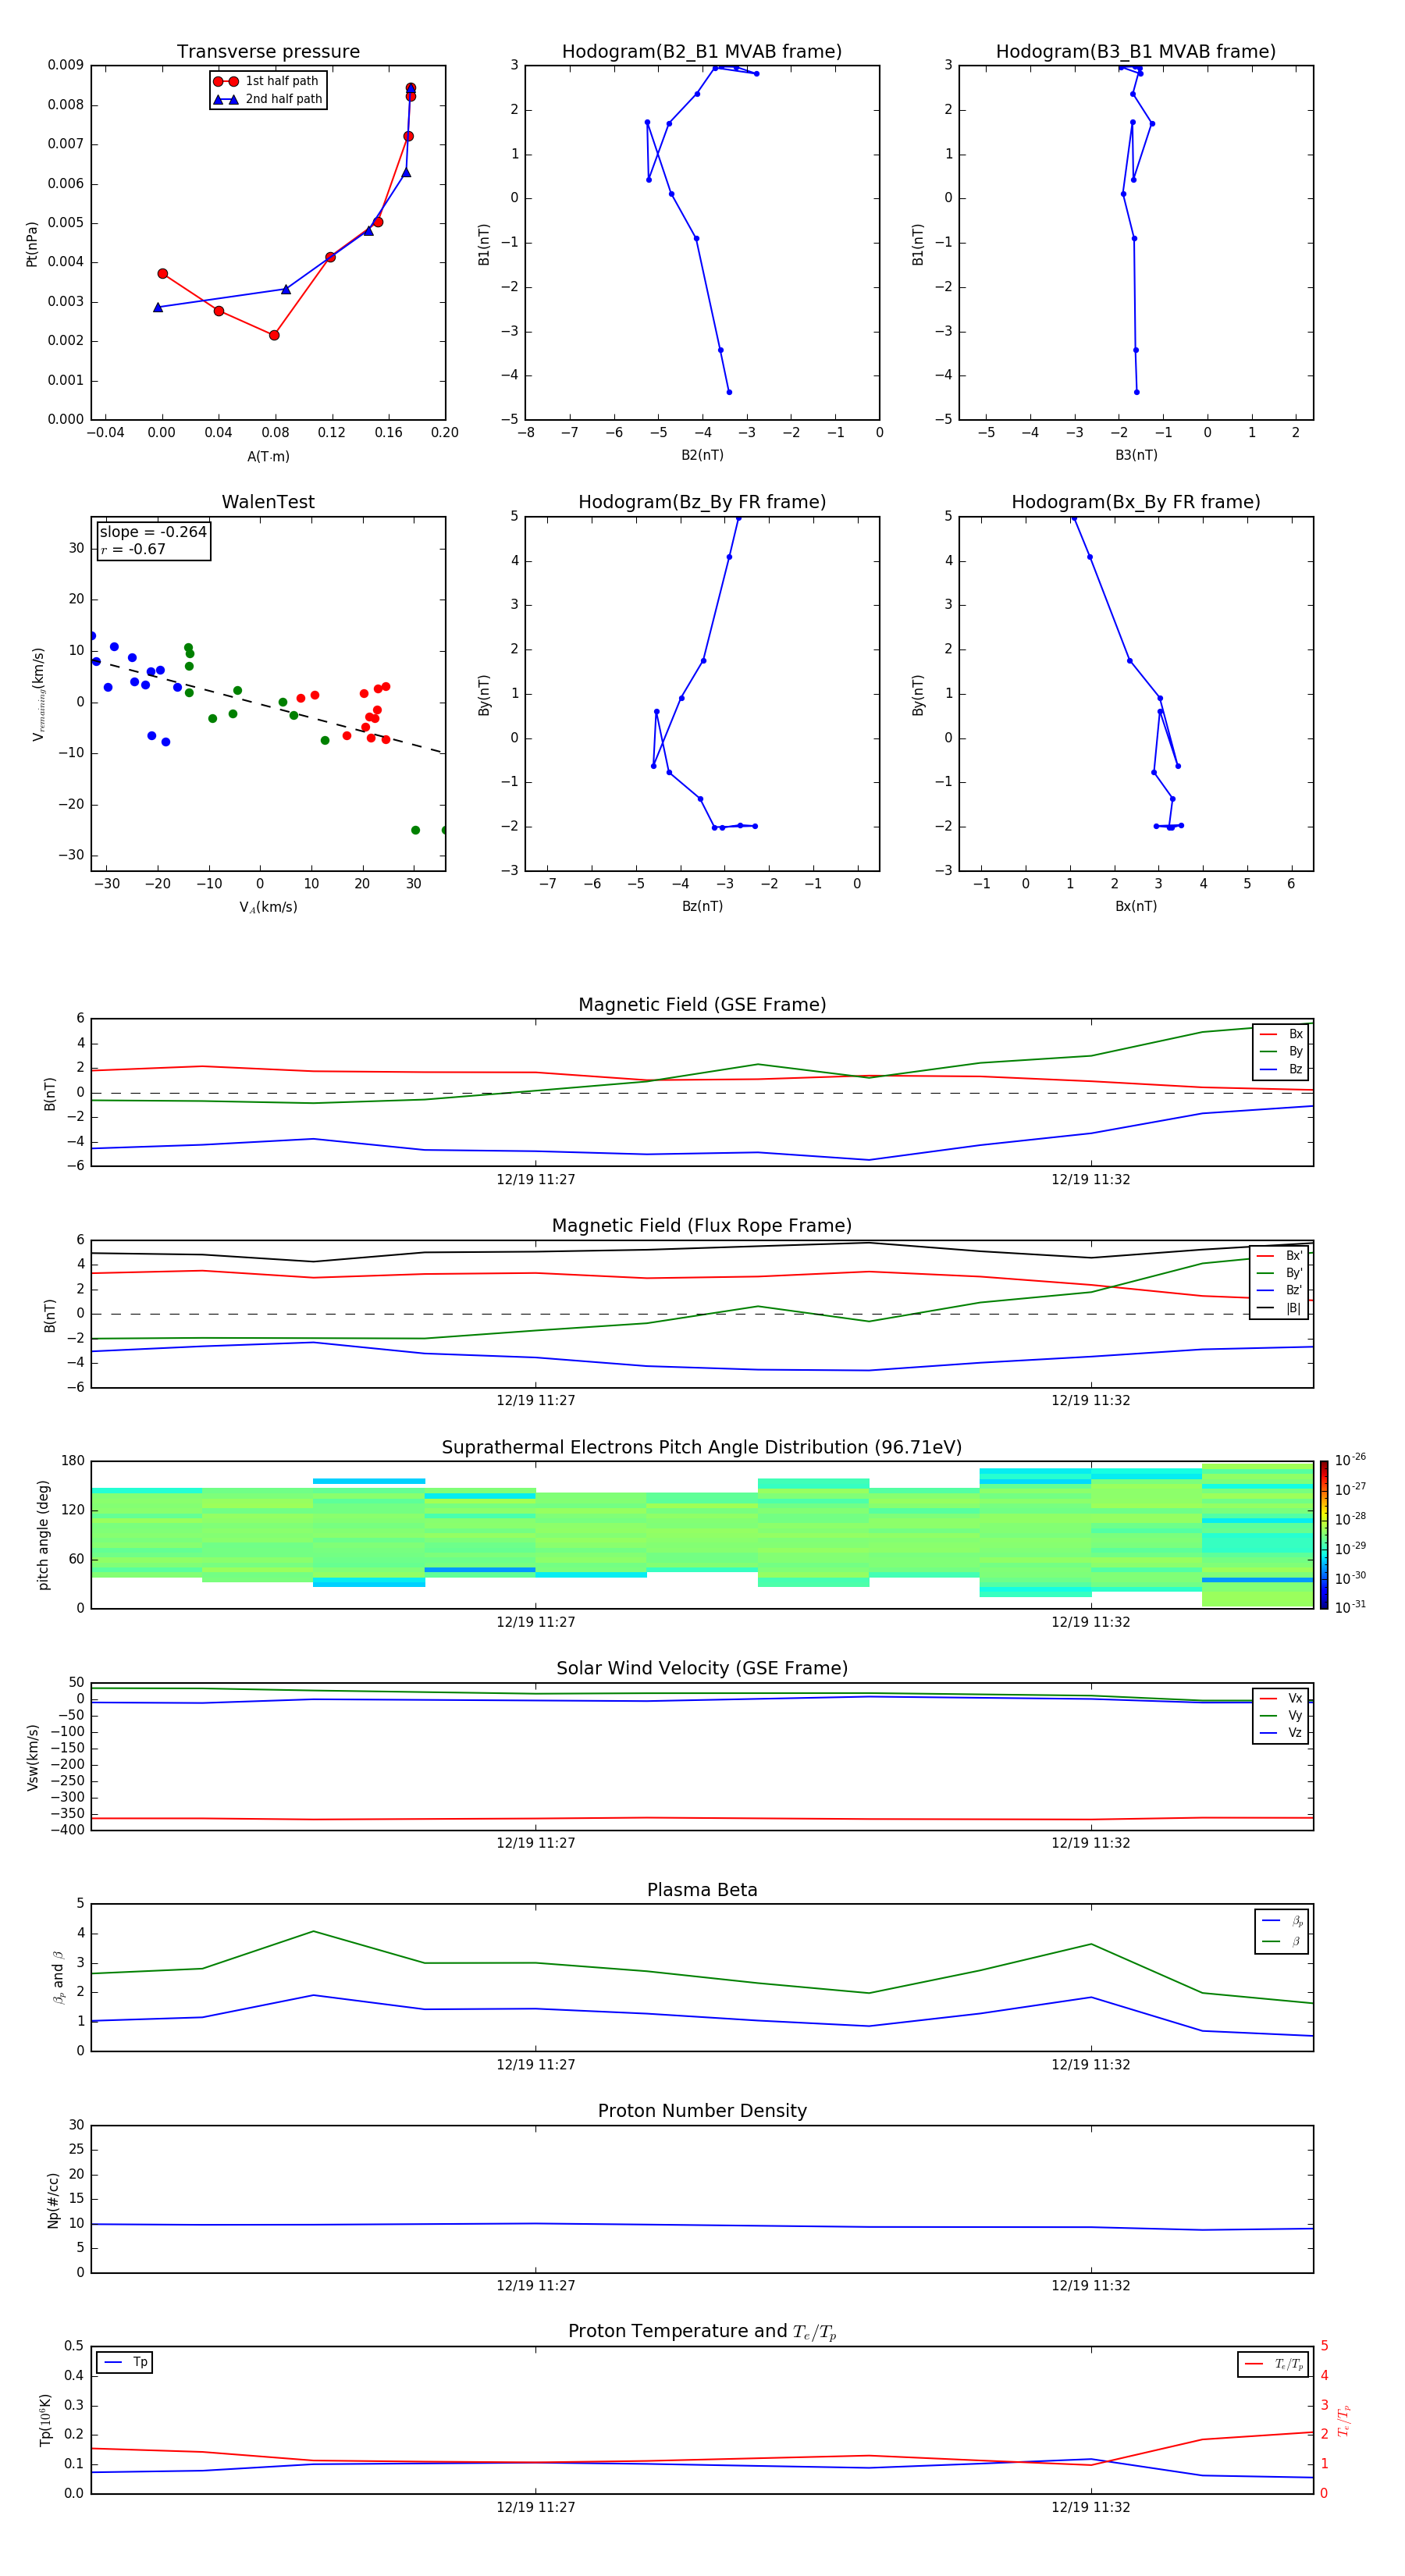Click the 'Bz(nT)' axis label

pos(702,906)
